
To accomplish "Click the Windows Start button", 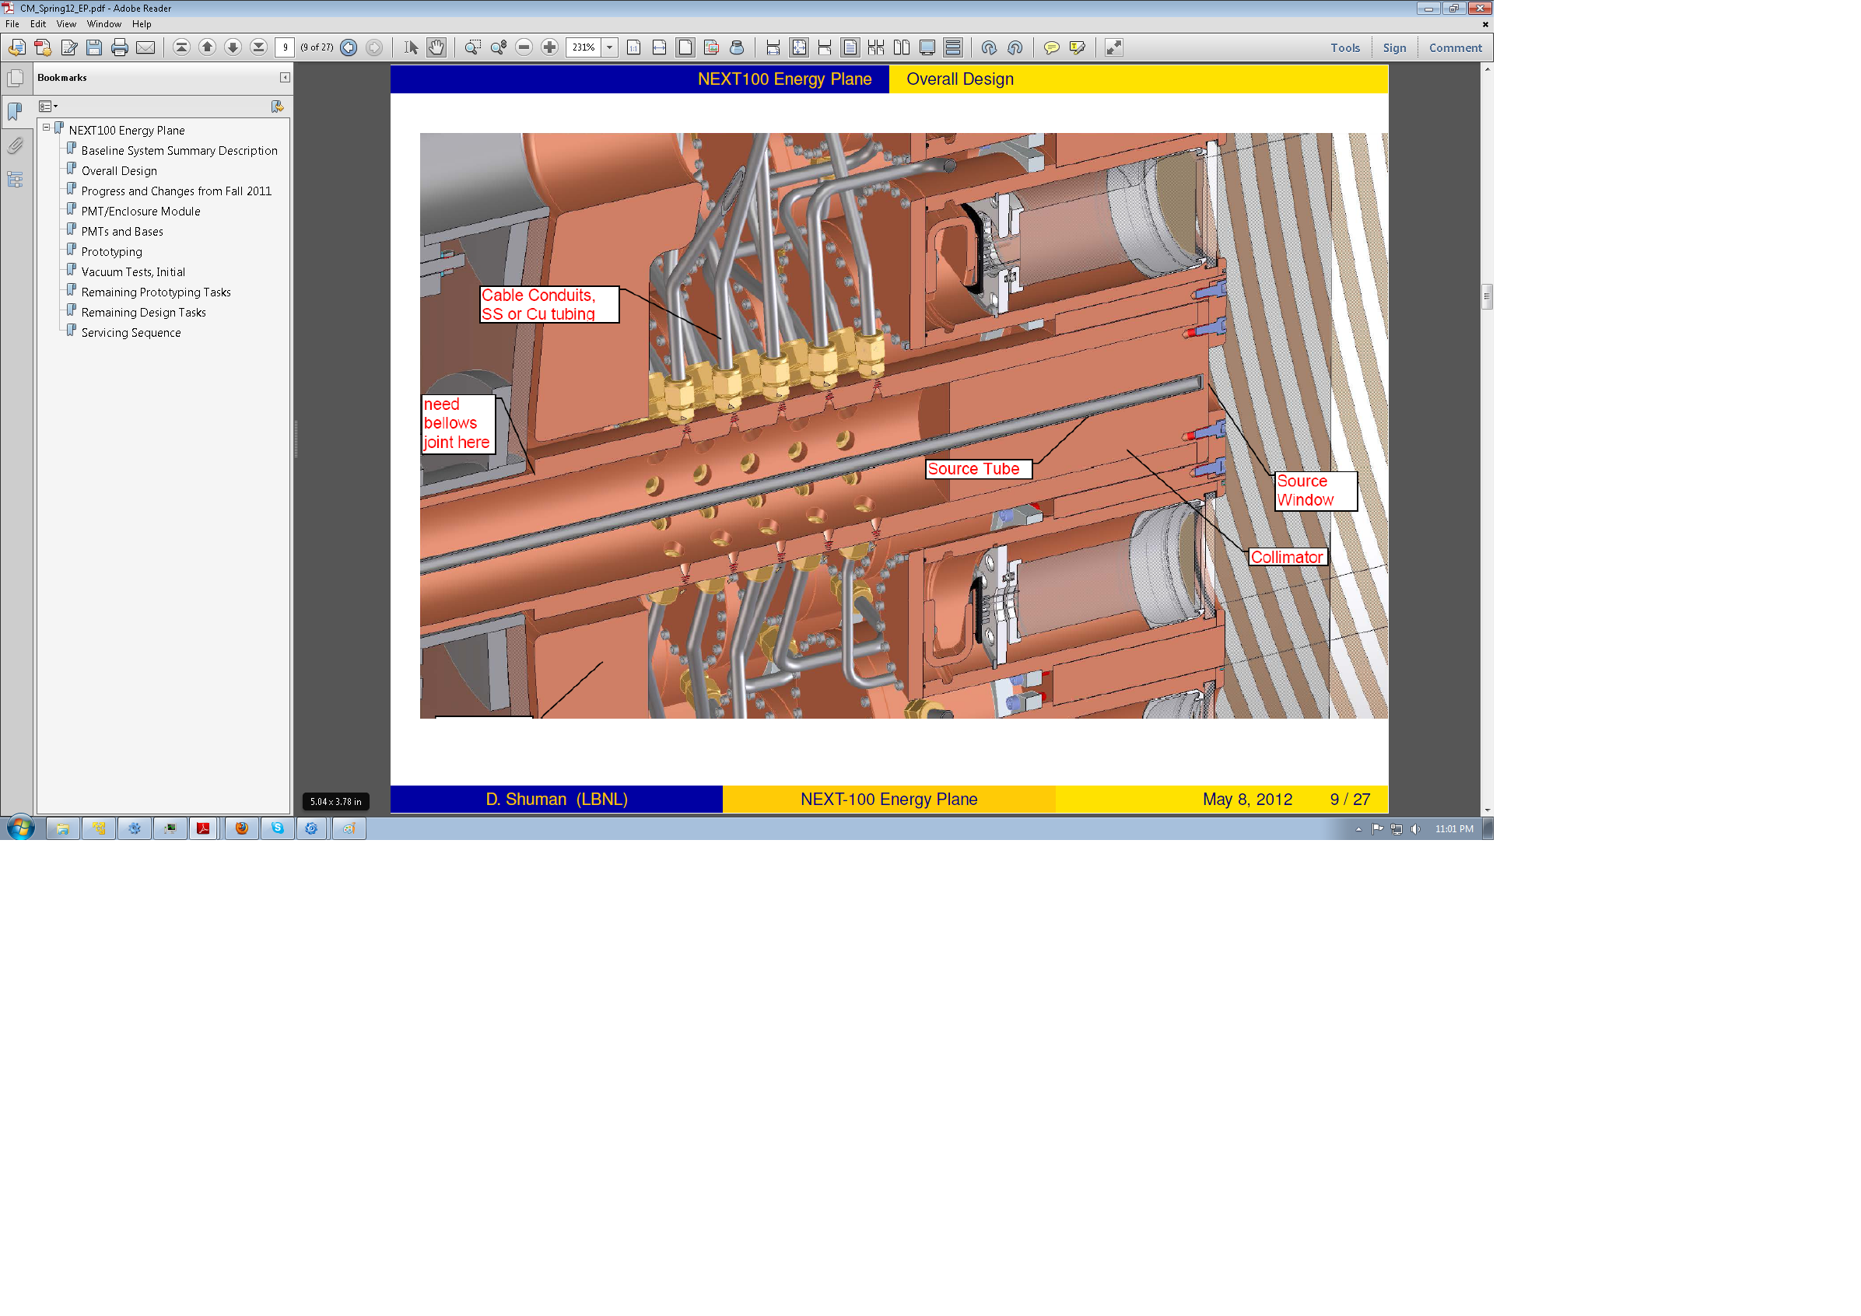I will [21, 828].
